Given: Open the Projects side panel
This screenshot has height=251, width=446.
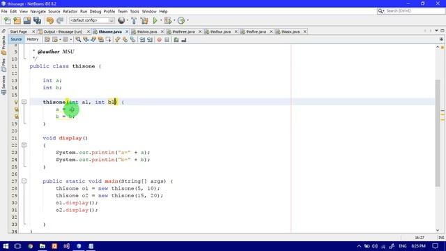Looking at the screenshot, I should (x=3, y=45).
